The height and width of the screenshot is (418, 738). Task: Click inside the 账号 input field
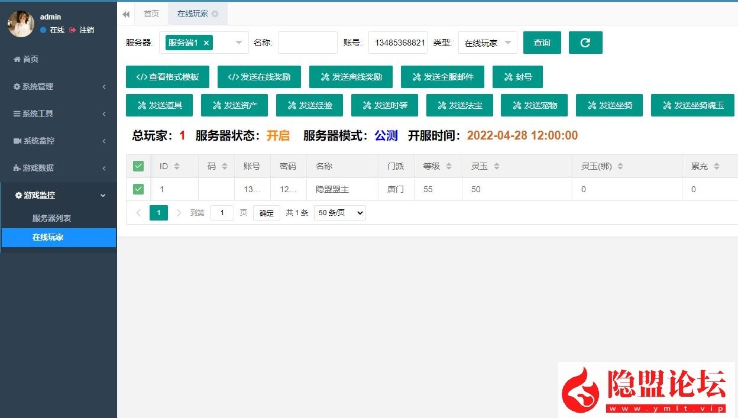coord(397,42)
